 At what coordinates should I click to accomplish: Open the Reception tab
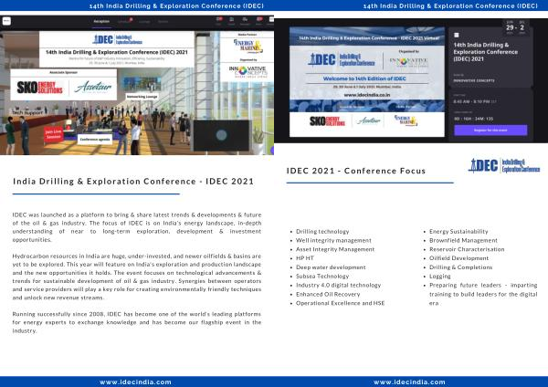point(101,22)
